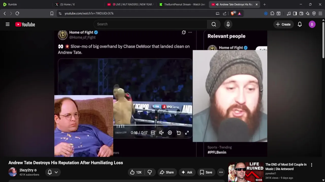325x182 pixels.
Task: Click the pywaket1 channel name
Action: tap(271, 173)
